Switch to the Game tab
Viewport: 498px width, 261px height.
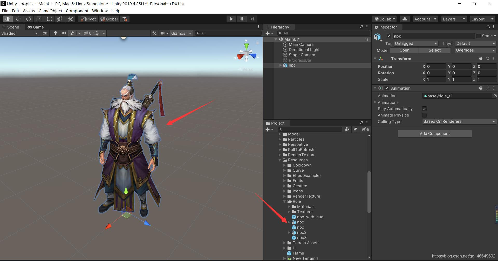tap(36, 27)
